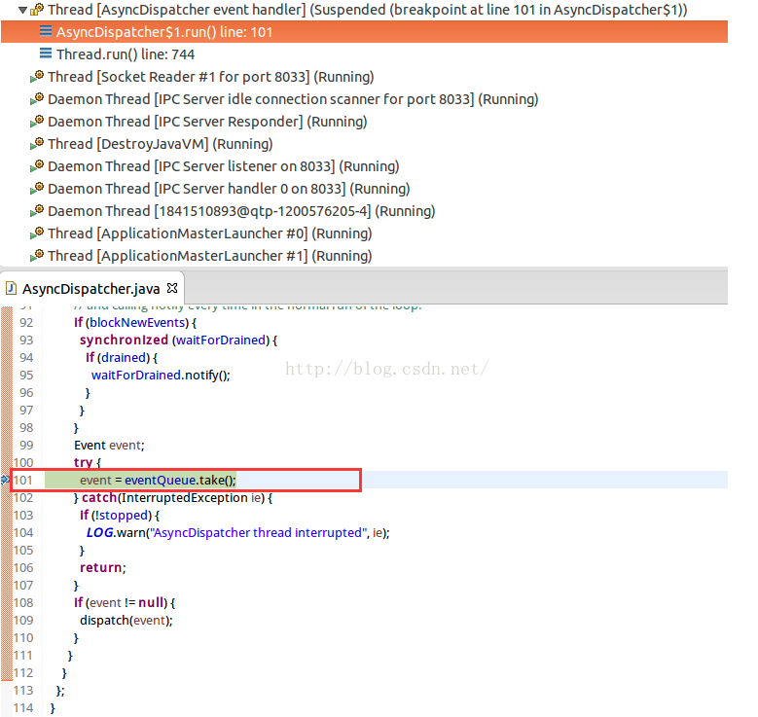Select Thread [ApplicationMasterLauncher #0]
Screen dimensions: 758x717
(210, 233)
